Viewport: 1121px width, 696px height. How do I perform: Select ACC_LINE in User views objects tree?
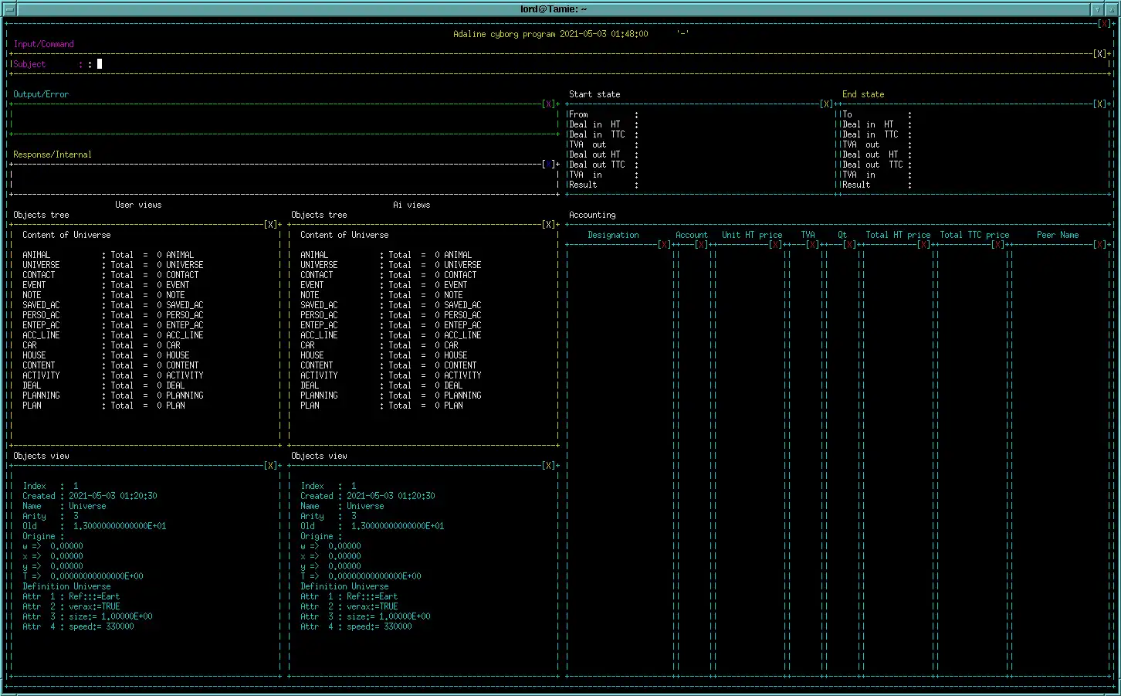pyautogui.click(x=41, y=335)
